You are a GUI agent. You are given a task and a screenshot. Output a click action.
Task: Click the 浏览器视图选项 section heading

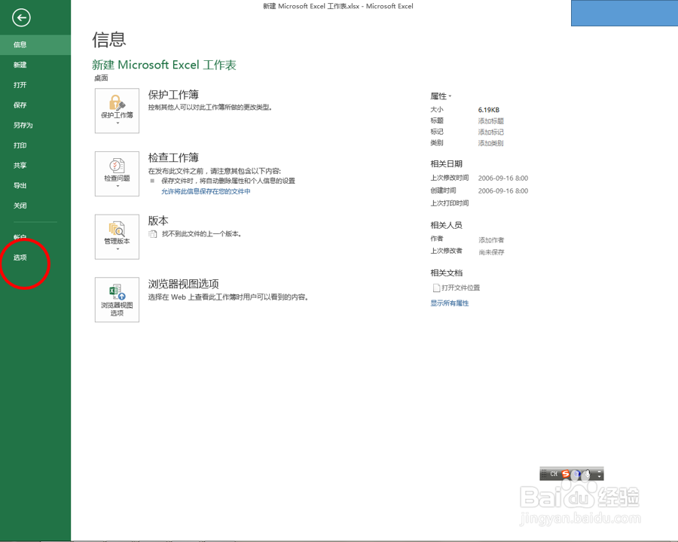183,284
